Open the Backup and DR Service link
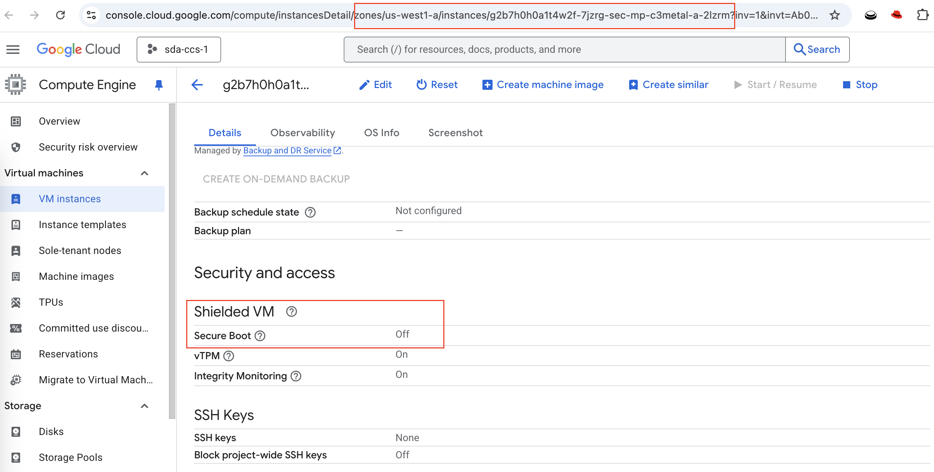 tap(287, 151)
